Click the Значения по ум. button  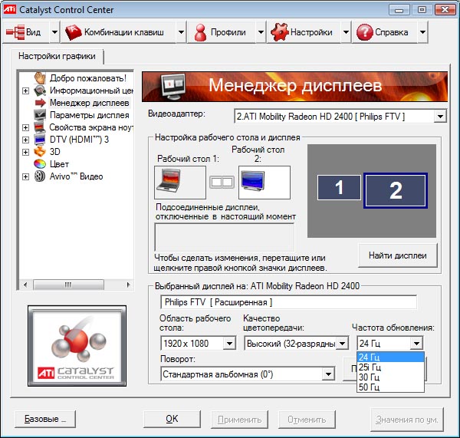(407, 420)
